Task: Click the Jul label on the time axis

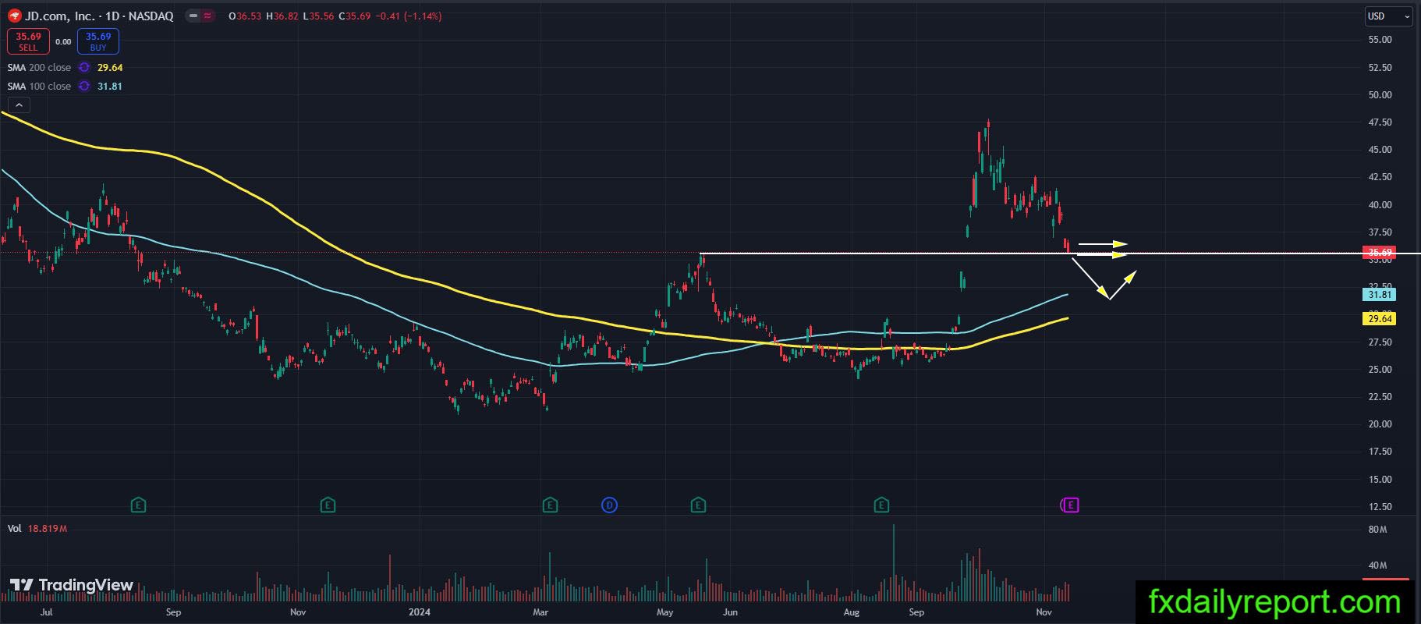Action: click(x=47, y=612)
